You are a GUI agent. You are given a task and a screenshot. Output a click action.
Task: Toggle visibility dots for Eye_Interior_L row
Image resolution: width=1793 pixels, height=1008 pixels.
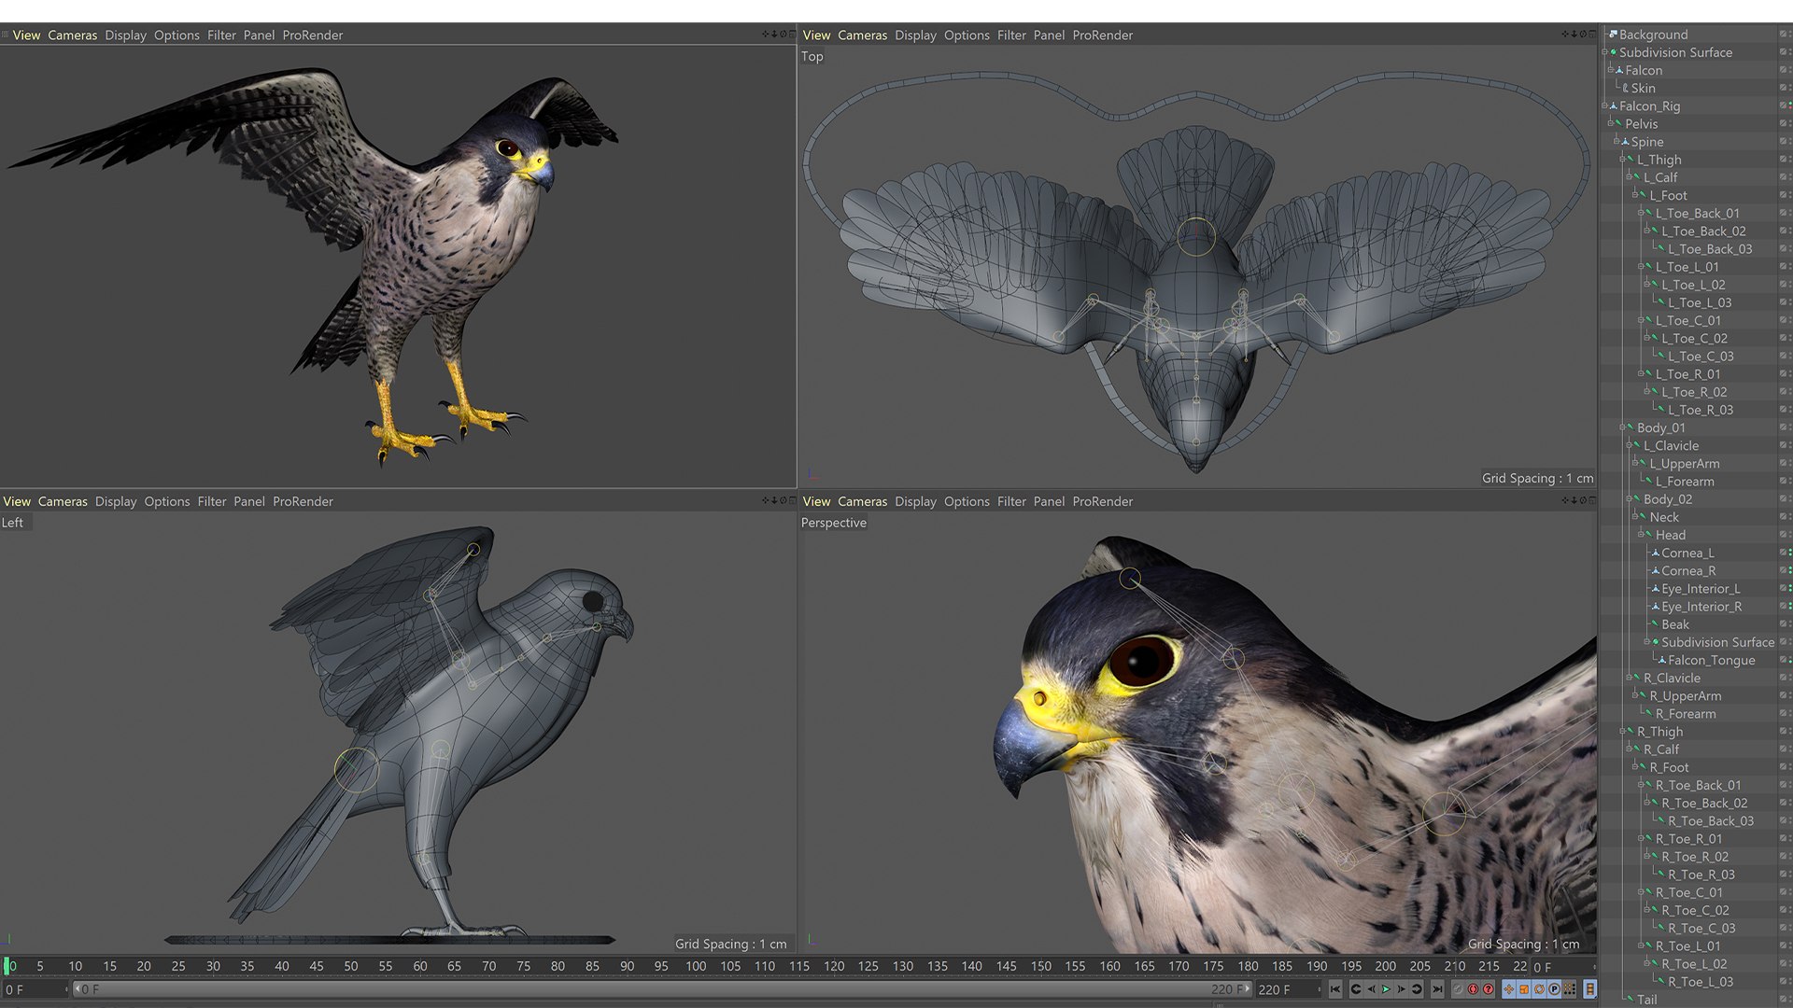click(x=1790, y=588)
